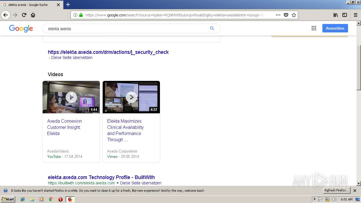Screen dimensions: 361x203
Task: Launch Opera from the taskbar
Action: [x=60, y=199]
